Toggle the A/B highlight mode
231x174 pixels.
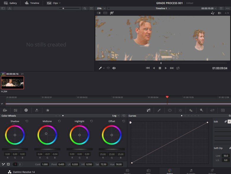point(227,13)
